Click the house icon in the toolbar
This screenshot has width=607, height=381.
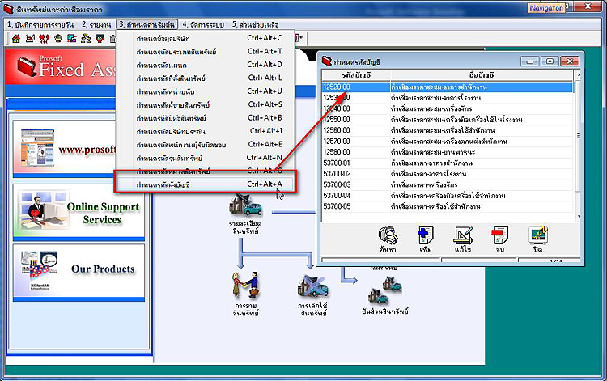click(15, 38)
